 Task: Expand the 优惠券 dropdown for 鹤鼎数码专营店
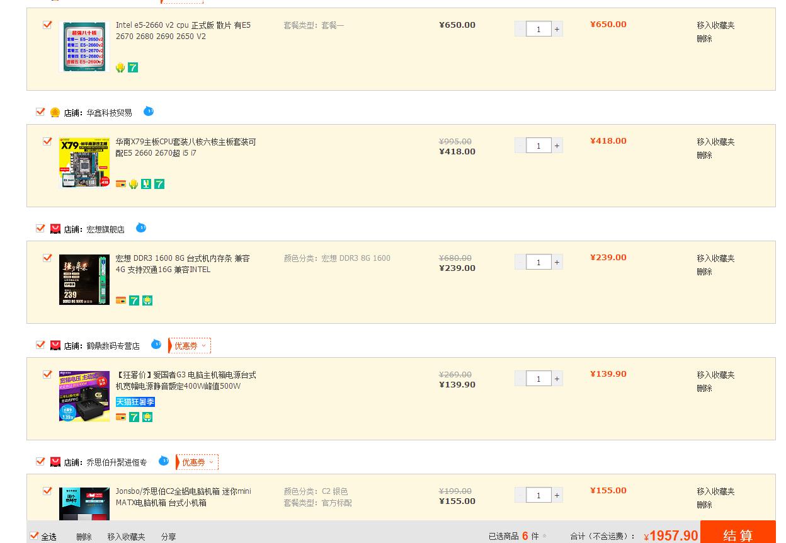point(190,346)
